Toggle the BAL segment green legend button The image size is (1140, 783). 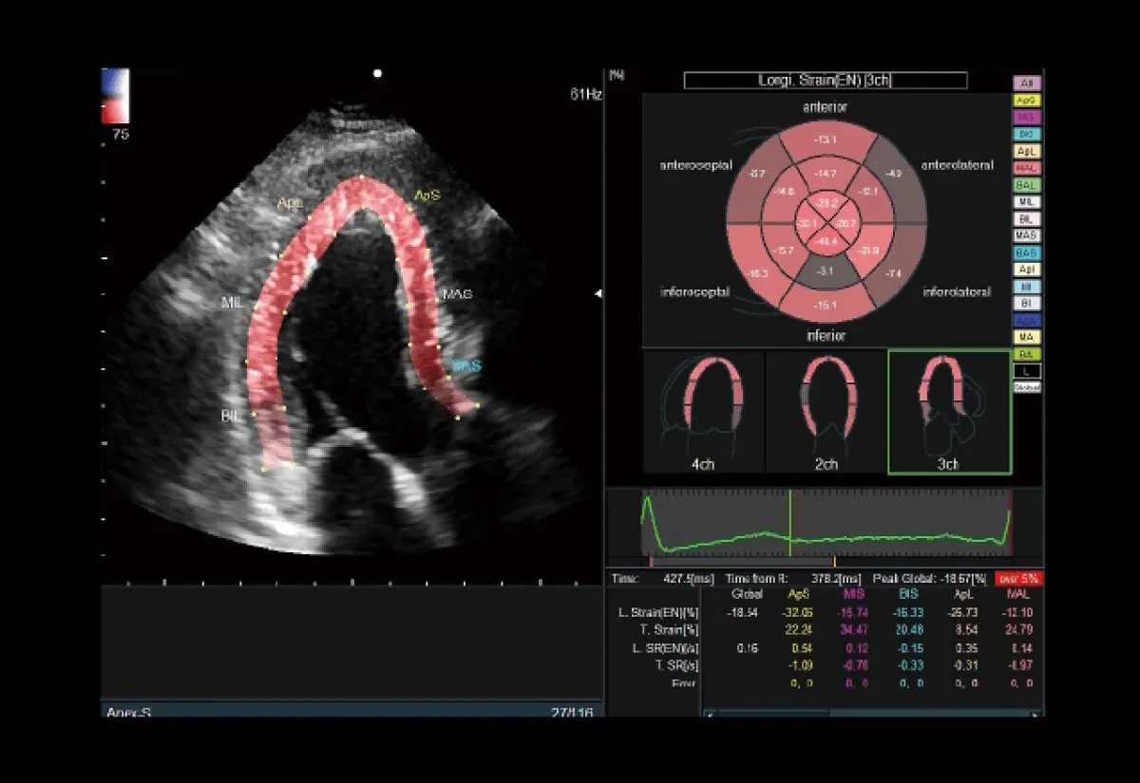coord(1027,185)
